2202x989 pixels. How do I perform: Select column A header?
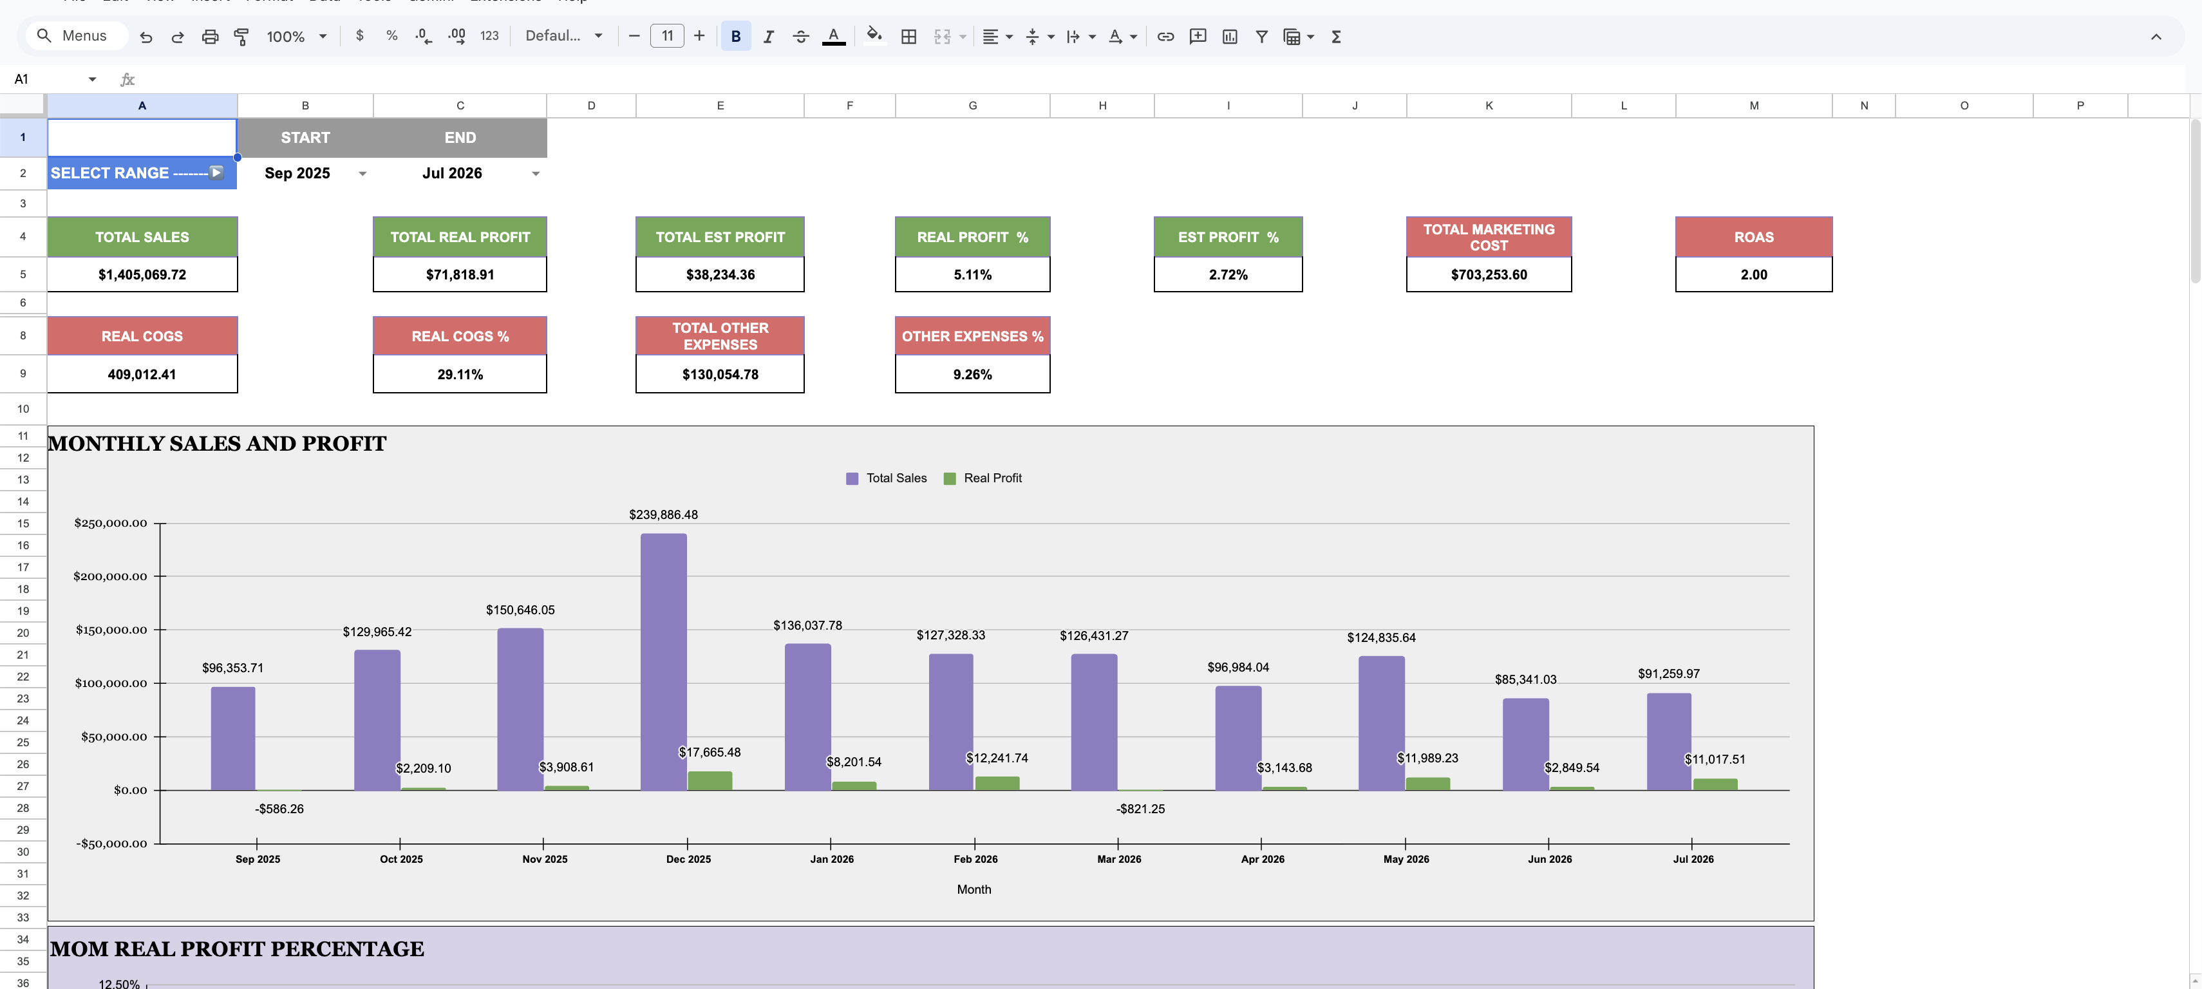(x=142, y=105)
